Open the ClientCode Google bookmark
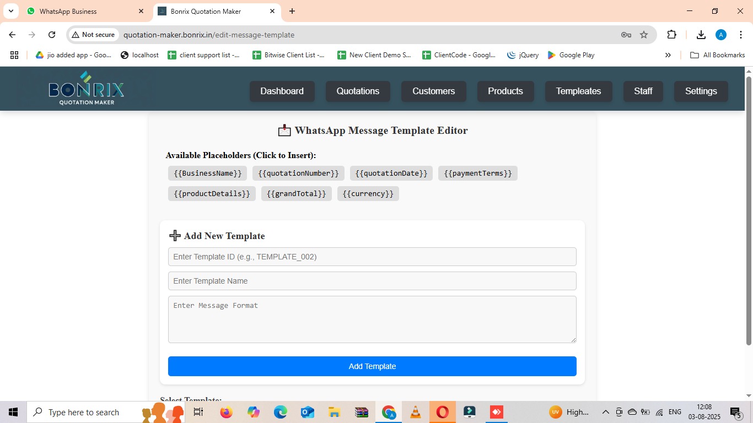Screen dimensions: 753x423 tap(459, 55)
